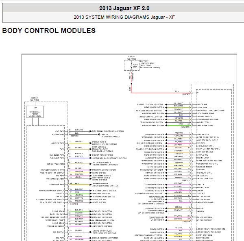Image resolution: width=244 pixels, height=241 pixels.
Task: Select "STEERING WHEEL HTR SUPPLY" label
Action: (50, 199)
